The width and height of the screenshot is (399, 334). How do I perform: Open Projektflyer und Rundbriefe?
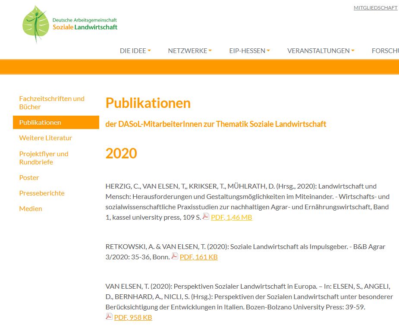coord(44,158)
